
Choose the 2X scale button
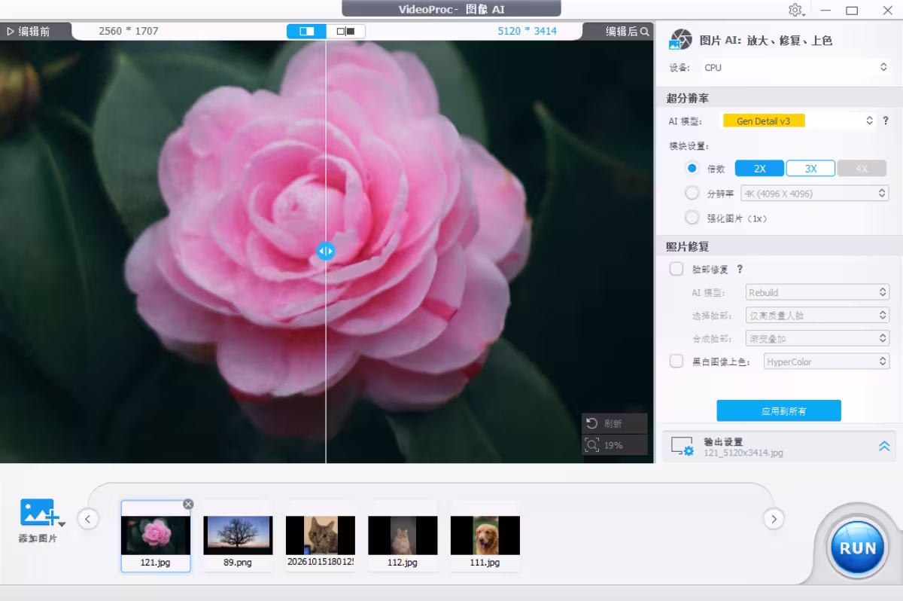pos(759,168)
